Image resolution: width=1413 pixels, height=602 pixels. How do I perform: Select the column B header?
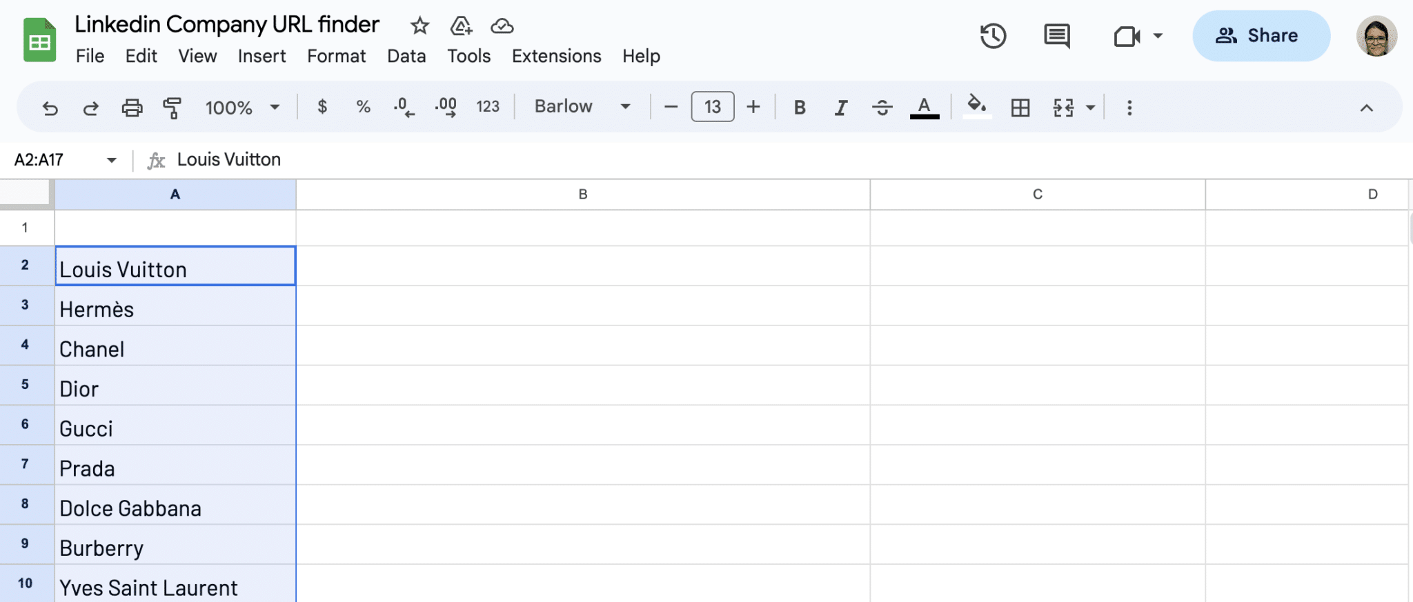pyautogui.click(x=583, y=194)
